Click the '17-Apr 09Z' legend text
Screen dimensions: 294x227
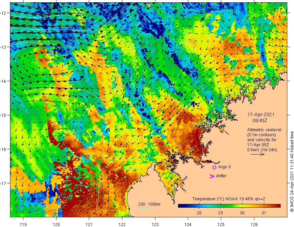click(258, 145)
